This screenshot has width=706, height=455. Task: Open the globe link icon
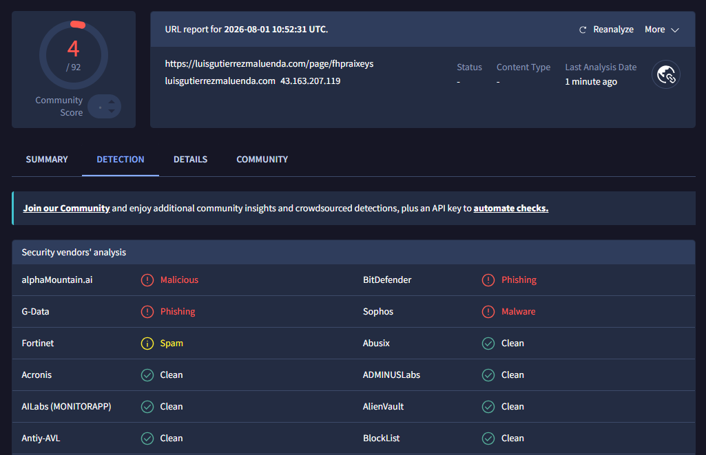[x=666, y=74]
